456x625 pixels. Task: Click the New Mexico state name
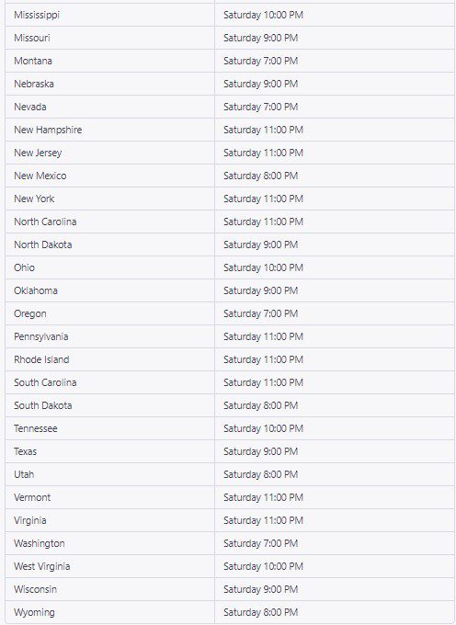pyautogui.click(x=40, y=176)
